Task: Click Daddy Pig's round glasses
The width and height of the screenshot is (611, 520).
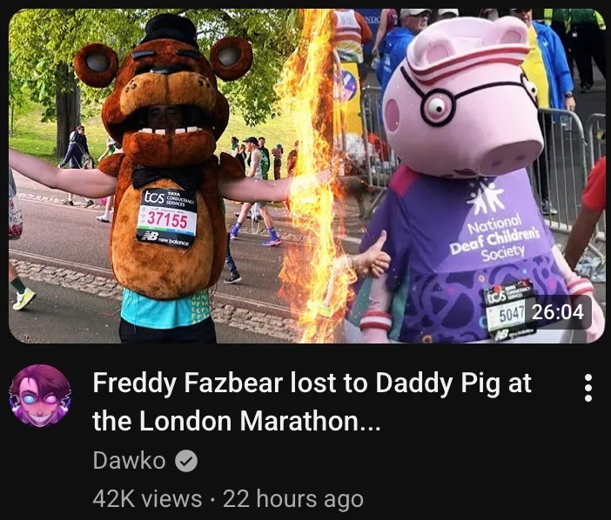Action: [456, 102]
